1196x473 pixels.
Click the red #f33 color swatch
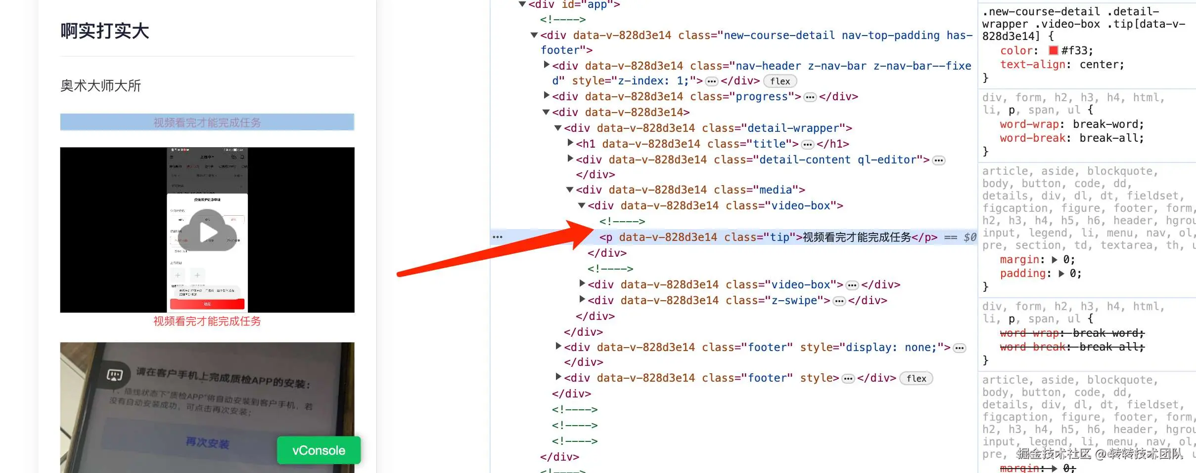[x=1053, y=50]
